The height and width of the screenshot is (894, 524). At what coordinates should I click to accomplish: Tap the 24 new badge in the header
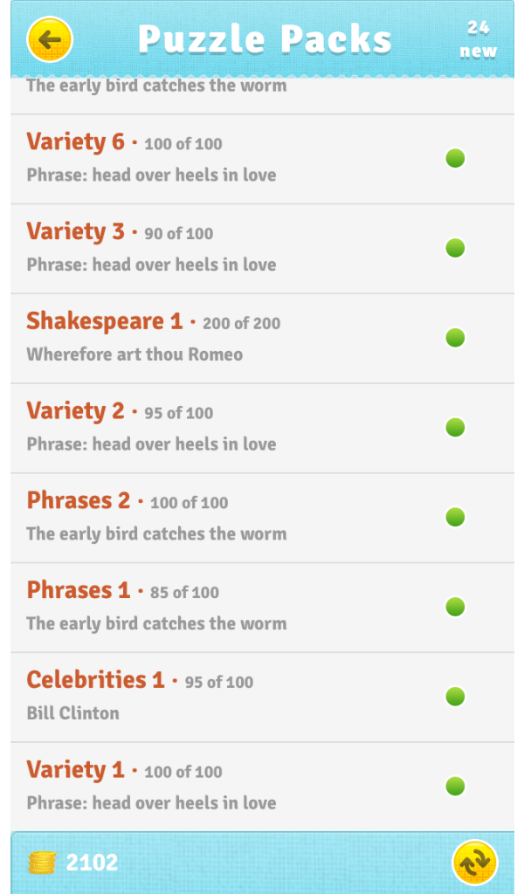coord(477,38)
